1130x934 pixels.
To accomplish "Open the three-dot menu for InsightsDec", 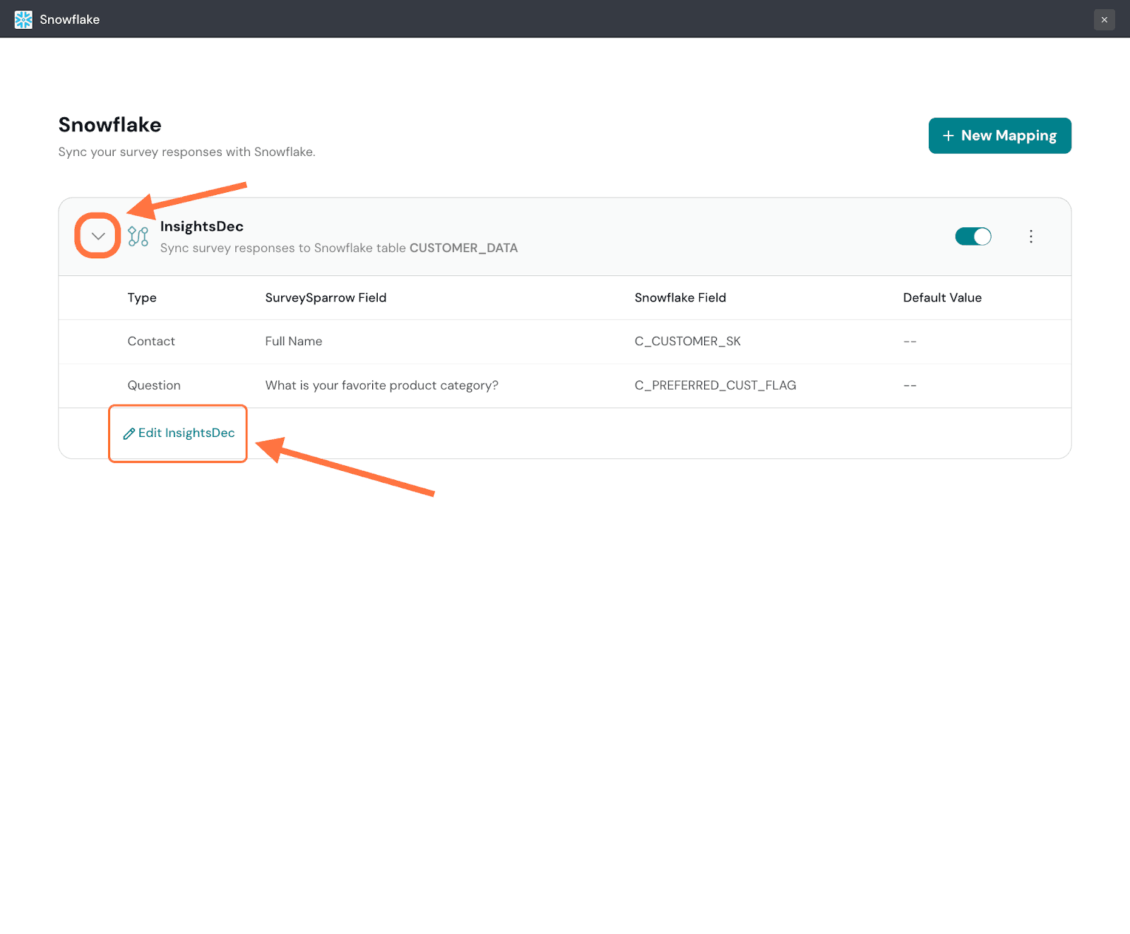I will (x=1030, y=237).
